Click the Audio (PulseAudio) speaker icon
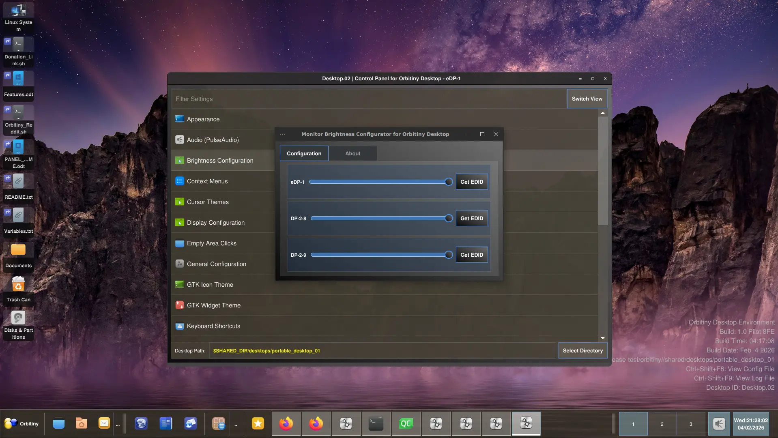 pyautogui.click(x=179, y=140)
